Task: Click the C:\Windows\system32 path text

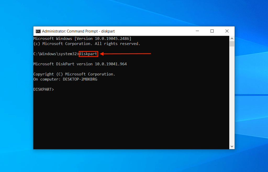Action: point(55,54)
